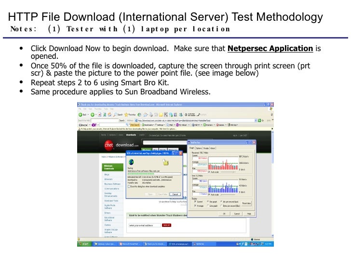Dismiss the IE information bar with X

point(272,129)
